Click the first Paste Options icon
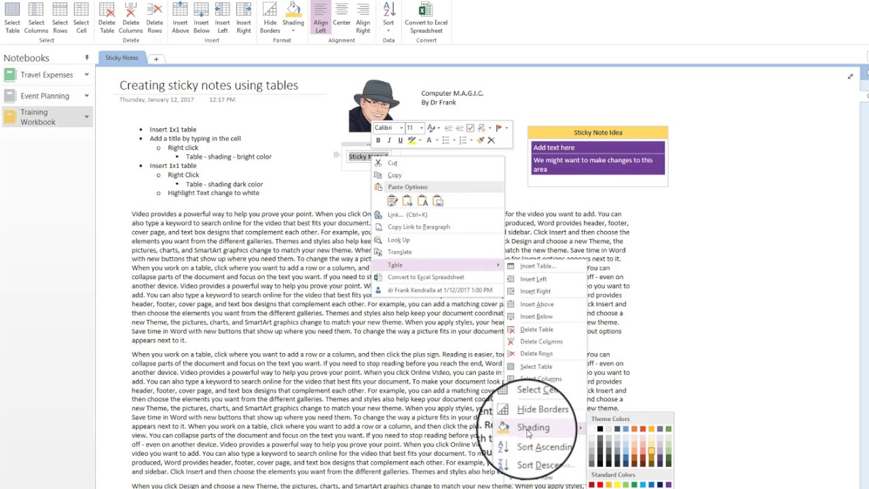This screenshot has width=869, height=489. coord(392,200)
